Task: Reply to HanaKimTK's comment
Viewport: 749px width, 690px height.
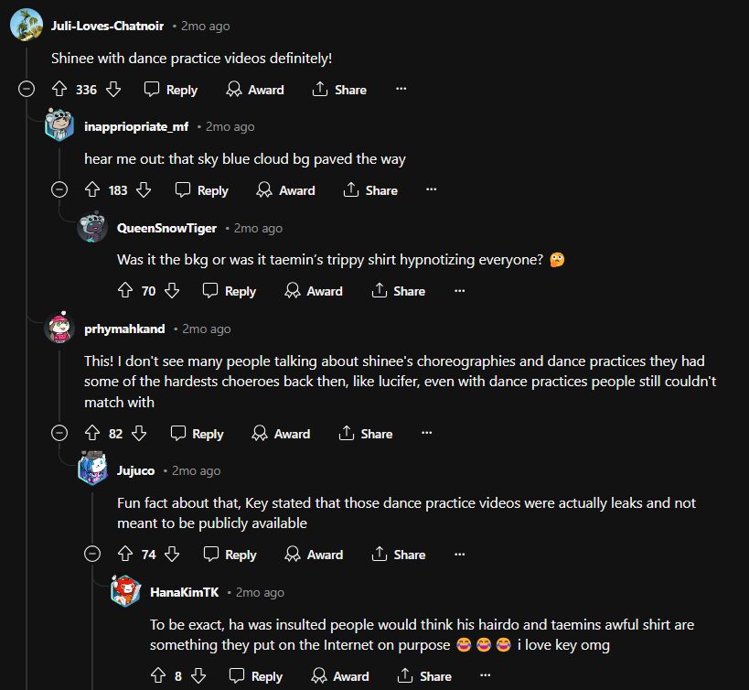Action: [x=256, y=676]
